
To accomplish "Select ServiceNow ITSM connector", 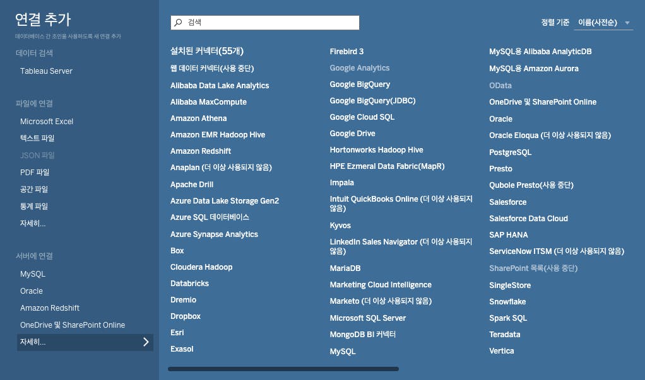I will 556,251.
